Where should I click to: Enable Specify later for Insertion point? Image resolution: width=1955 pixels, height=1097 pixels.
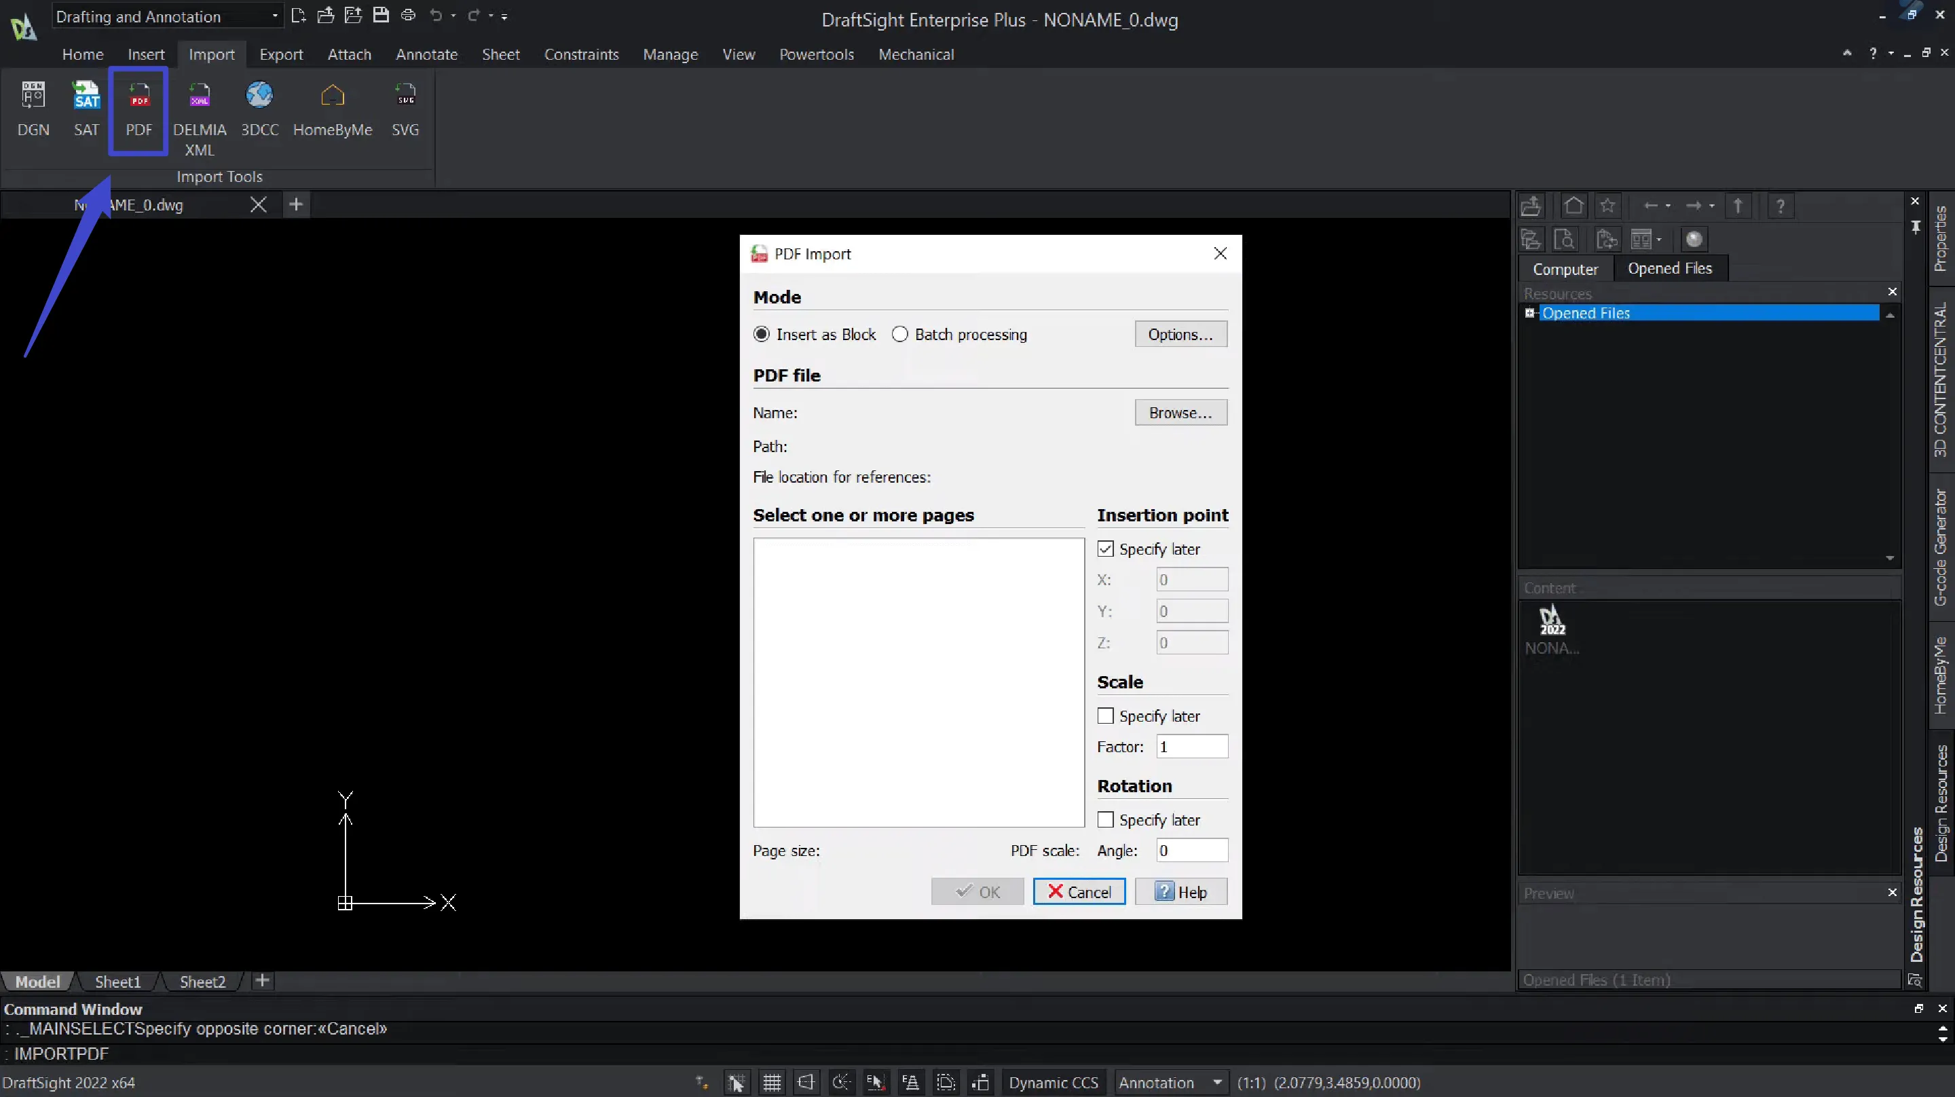[1105, 548]
